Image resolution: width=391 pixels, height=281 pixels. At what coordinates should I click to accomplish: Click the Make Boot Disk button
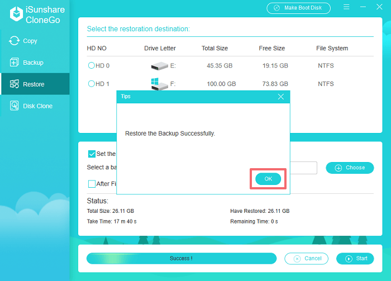(x=298, y=8)
